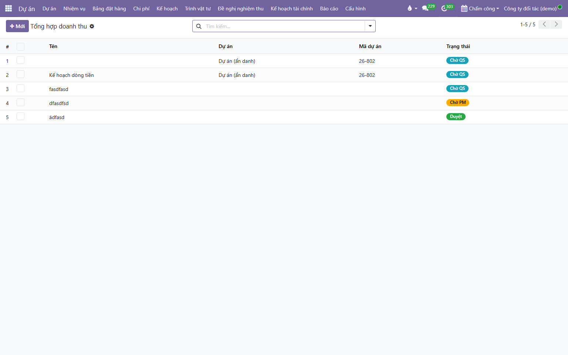Viewport: 568px width, 355px height.
Task: Open the Bảng đặt hàng menu
Action: tap(109, 9)
